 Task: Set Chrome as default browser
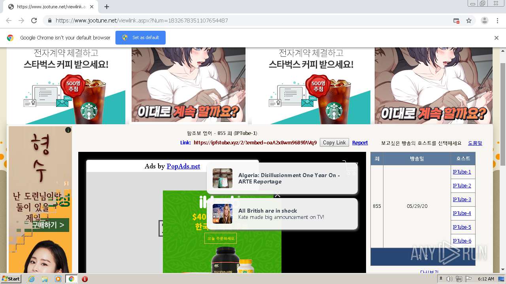pos(140,37)
